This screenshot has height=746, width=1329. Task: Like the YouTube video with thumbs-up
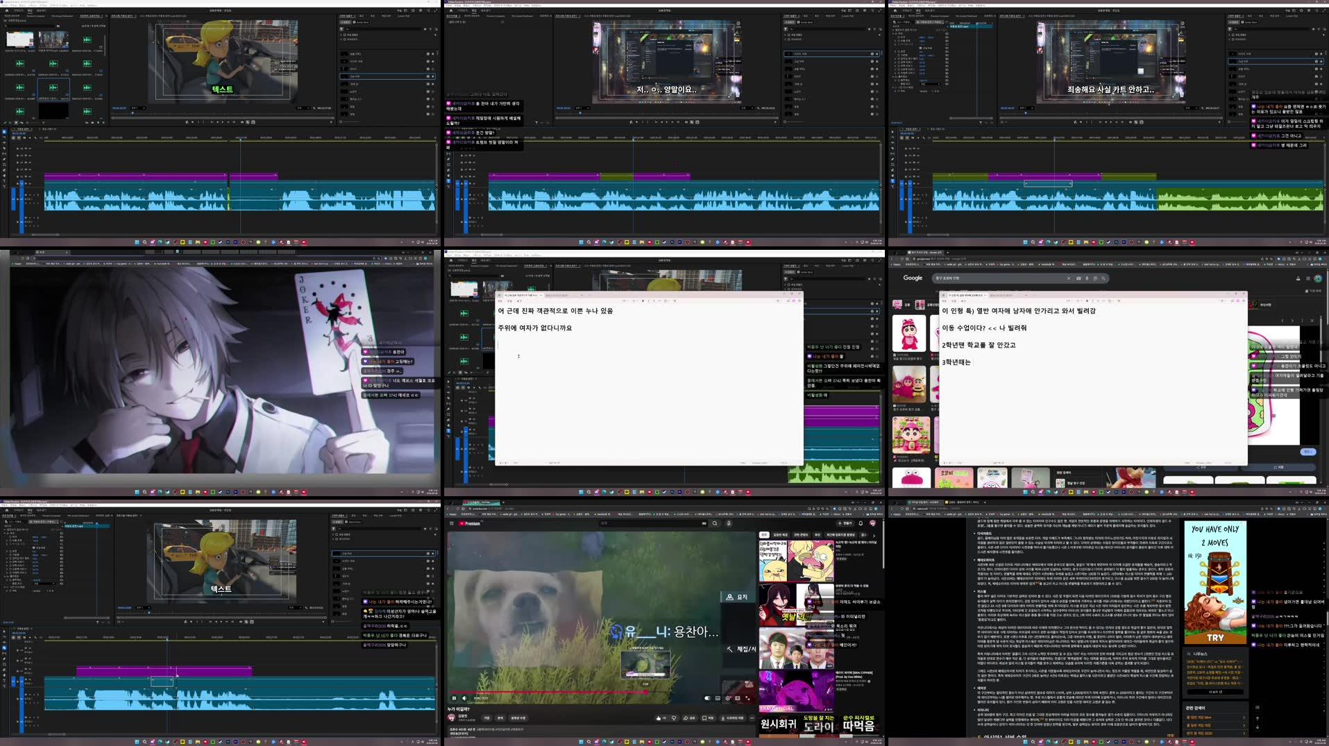pos(660,718)
